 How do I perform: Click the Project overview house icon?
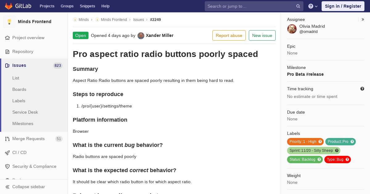coord(7,38)
